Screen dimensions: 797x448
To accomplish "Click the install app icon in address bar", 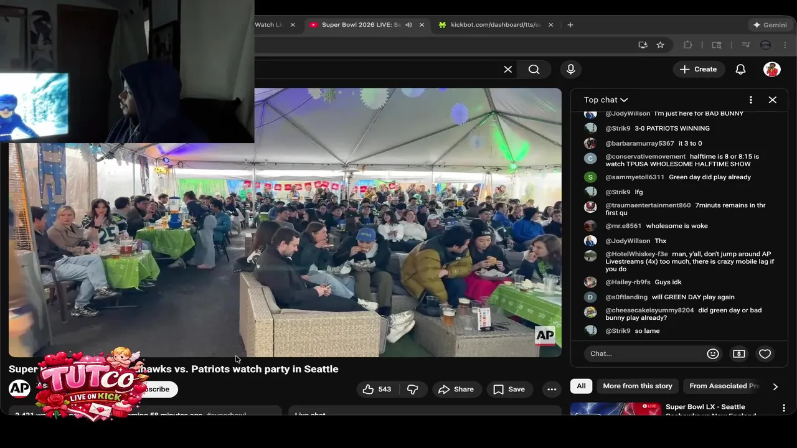I will pos(643,45).
